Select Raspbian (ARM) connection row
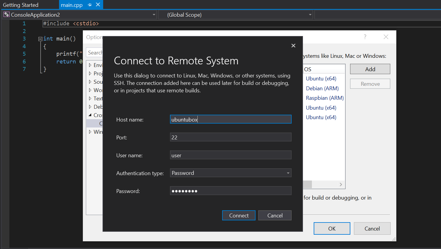The height and width of the screenshot is (249, 441). coord(324,98)
